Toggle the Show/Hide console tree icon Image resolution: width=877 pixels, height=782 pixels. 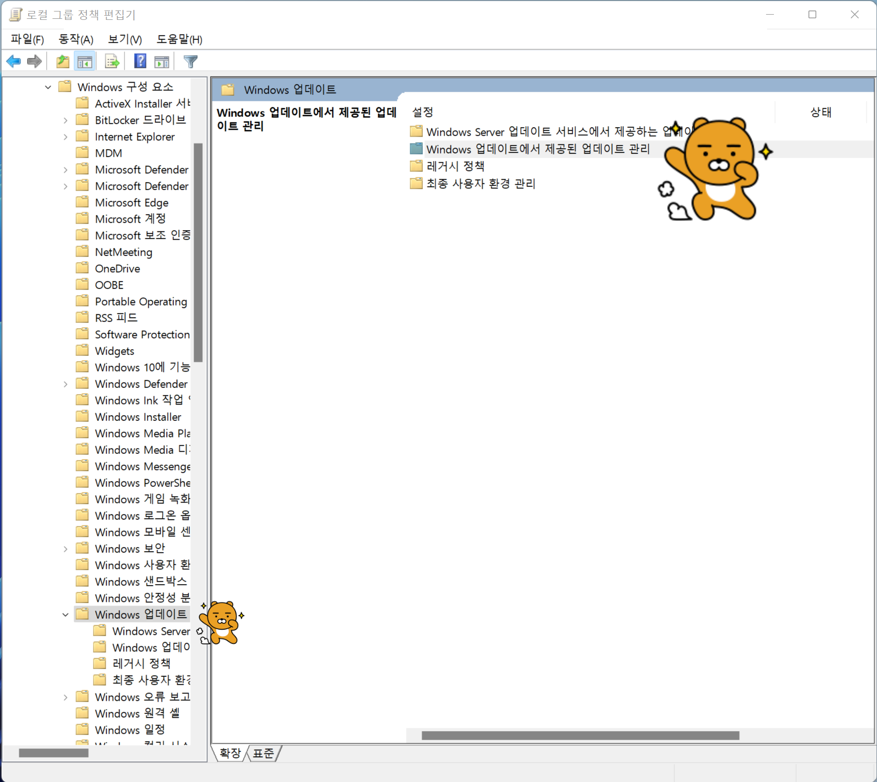(85, 62)
